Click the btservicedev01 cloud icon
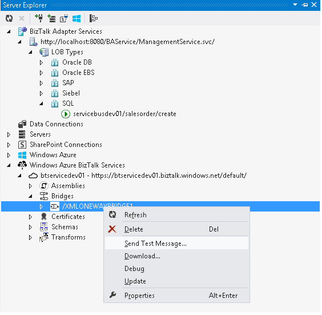The image size is (322, 315). pos(33,176)
